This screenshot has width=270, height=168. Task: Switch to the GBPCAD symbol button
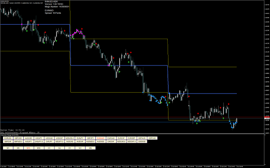[152, 138]
